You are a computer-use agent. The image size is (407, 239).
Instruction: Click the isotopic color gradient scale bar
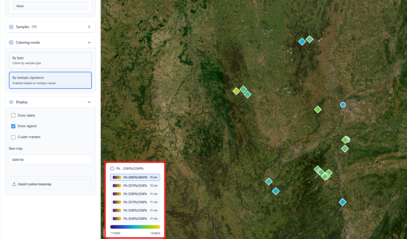pos(135,227)
